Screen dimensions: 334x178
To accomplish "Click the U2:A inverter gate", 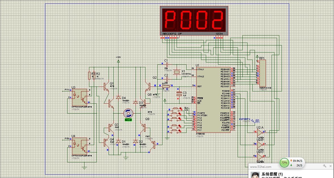I will click(x=260, y=133).
